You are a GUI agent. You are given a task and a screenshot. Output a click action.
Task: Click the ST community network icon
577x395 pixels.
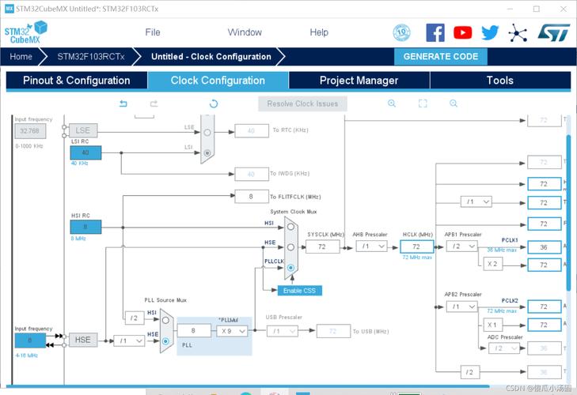[x=518, y=33]
